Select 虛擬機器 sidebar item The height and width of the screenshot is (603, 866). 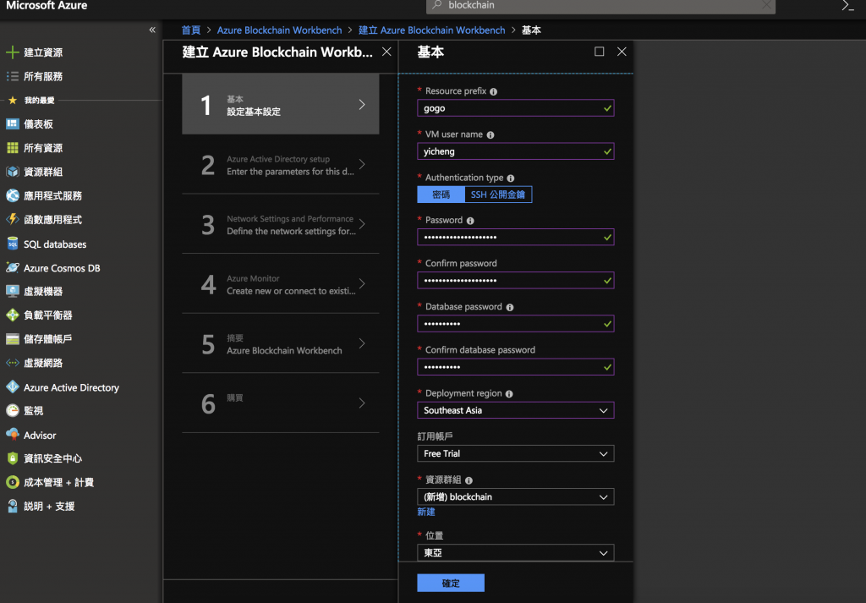pyautogui.click(x=43, y=291)
